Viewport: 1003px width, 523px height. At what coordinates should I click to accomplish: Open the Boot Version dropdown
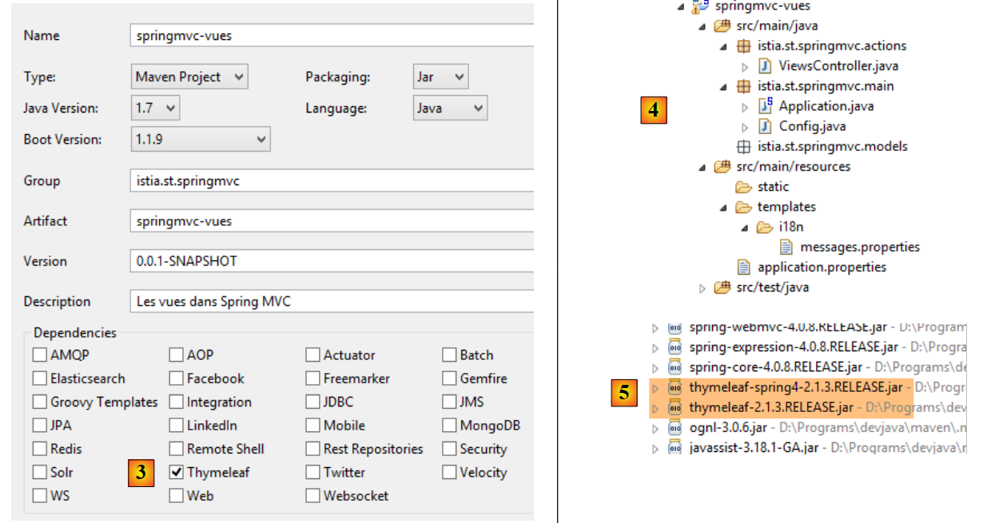pyautogui.click(x=200, y=140)
